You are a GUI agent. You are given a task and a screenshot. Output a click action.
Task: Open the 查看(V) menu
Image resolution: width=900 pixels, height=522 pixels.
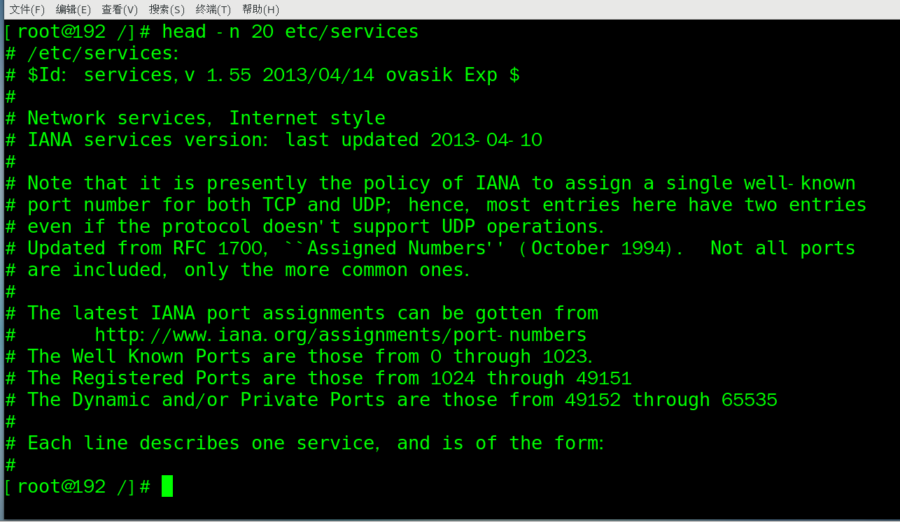tap(120, 9)
